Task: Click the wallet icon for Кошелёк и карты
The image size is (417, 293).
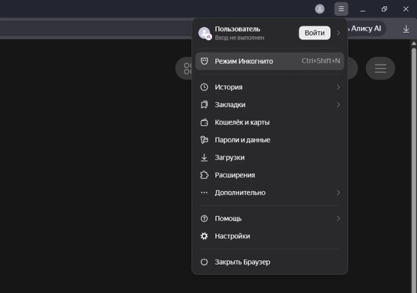Action: [204, 122]
